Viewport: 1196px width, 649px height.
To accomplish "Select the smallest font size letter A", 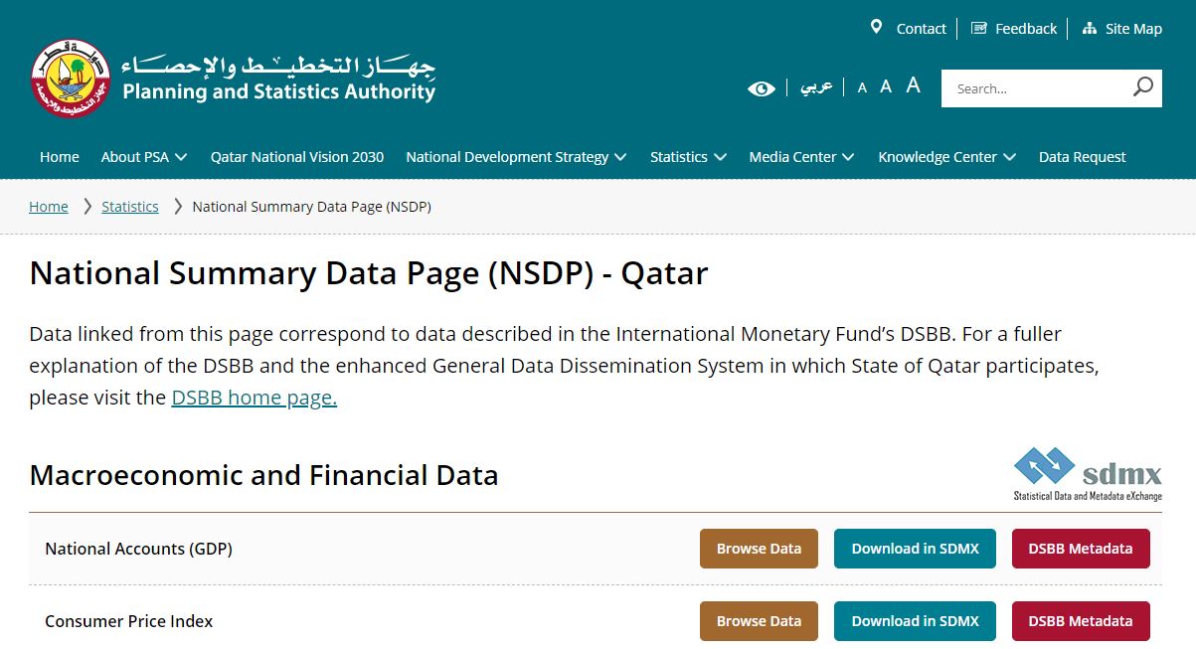I will click(x=861, y=87).
